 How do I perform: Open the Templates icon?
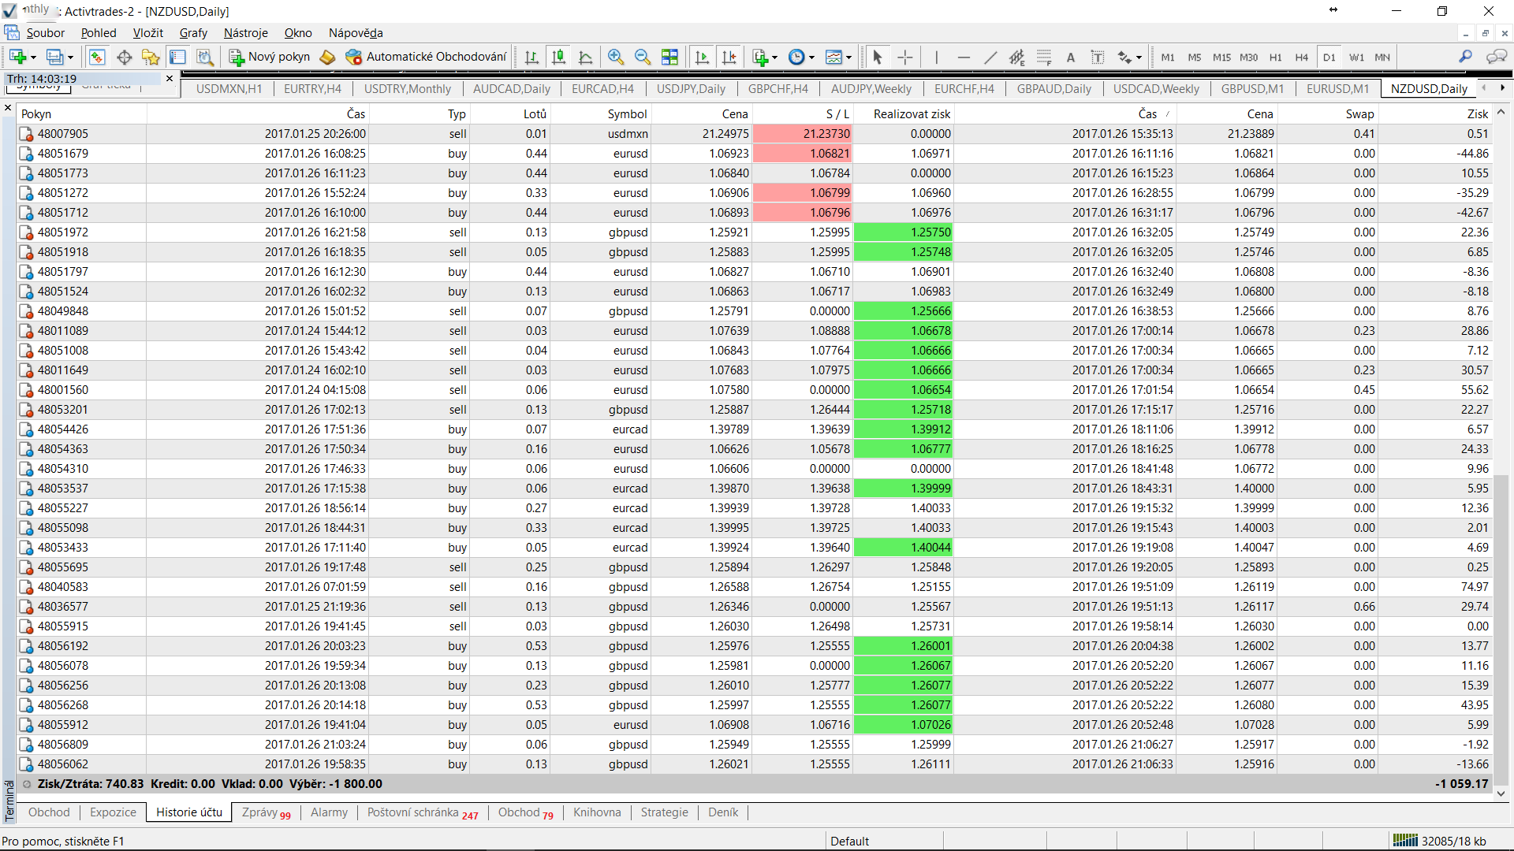(x=833, y=57)
